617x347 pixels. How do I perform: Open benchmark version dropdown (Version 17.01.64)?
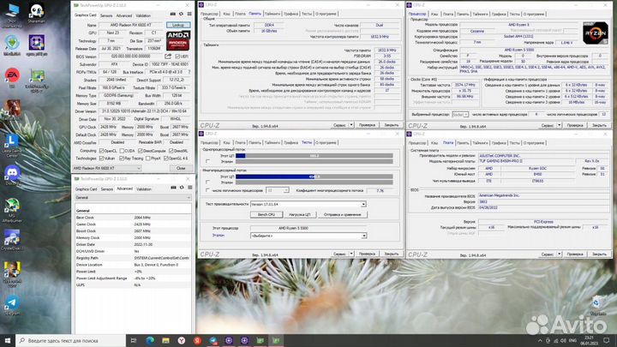coord(308,204)
